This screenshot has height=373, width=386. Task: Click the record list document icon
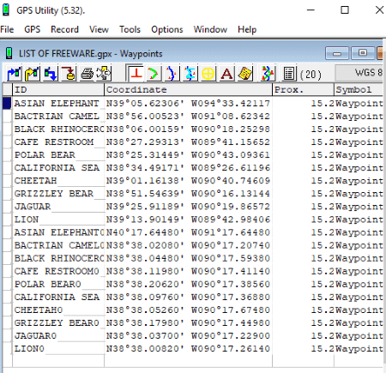[x=289, y=74]
